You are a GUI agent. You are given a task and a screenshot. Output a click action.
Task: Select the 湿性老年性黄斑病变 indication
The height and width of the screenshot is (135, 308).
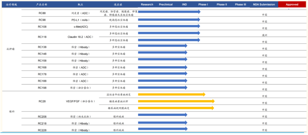[118, 94]
